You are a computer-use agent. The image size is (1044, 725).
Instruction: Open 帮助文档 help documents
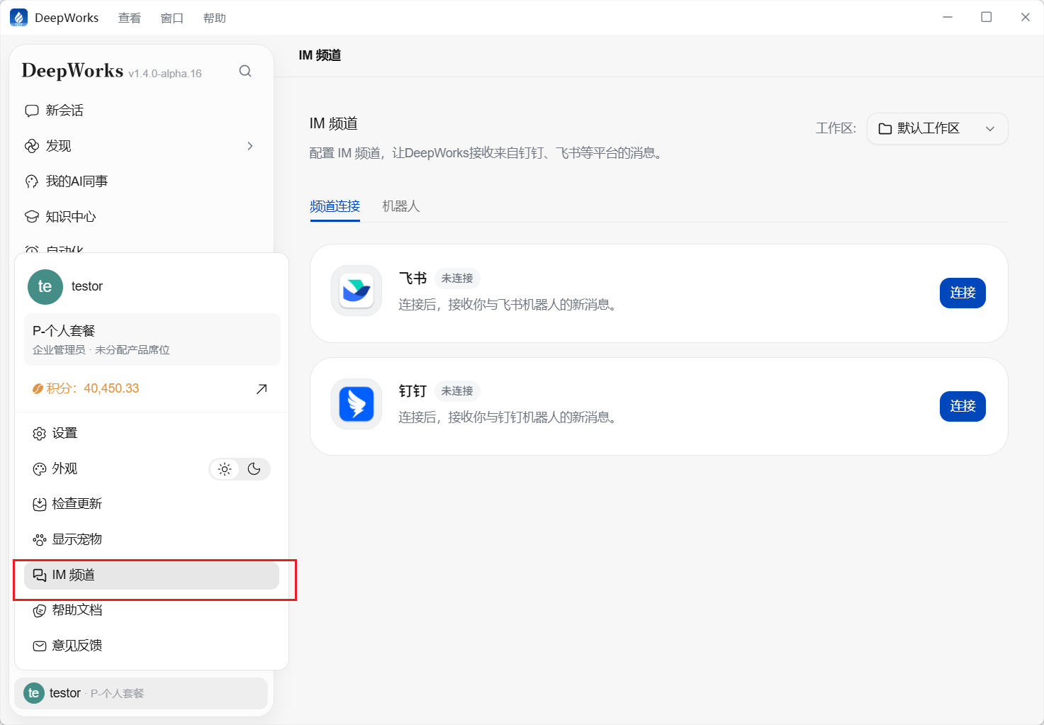tap(152, 610)
